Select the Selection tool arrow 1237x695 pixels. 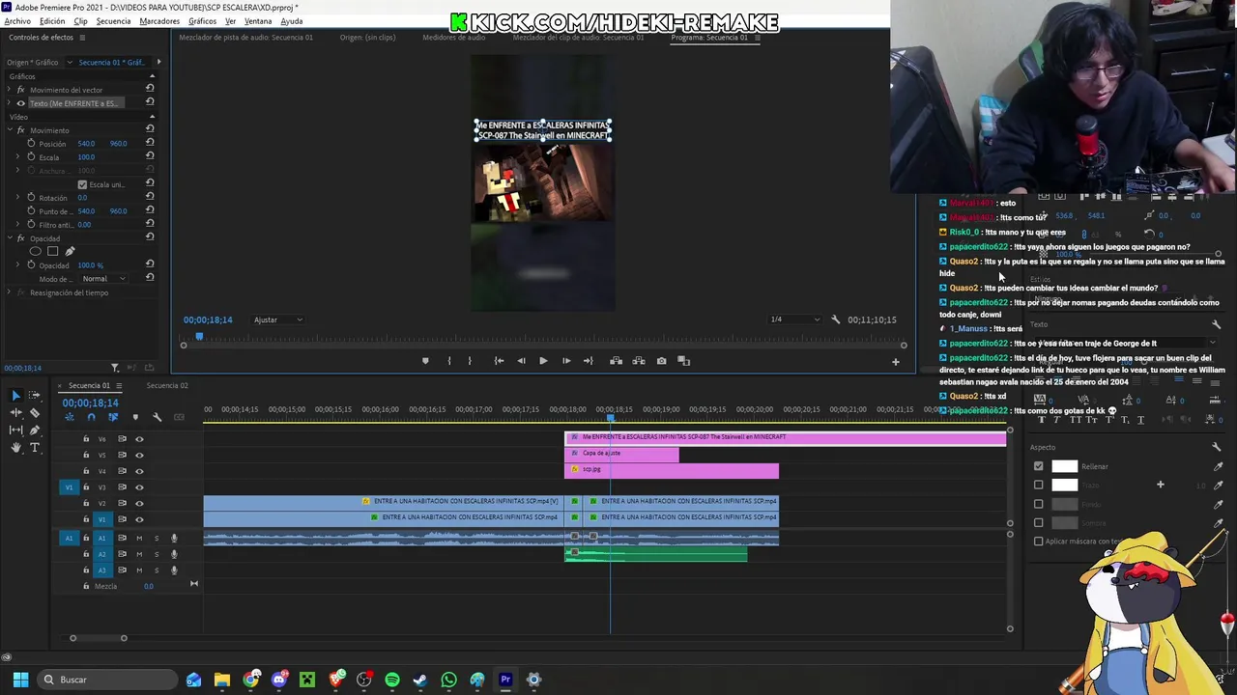(15, 395)
